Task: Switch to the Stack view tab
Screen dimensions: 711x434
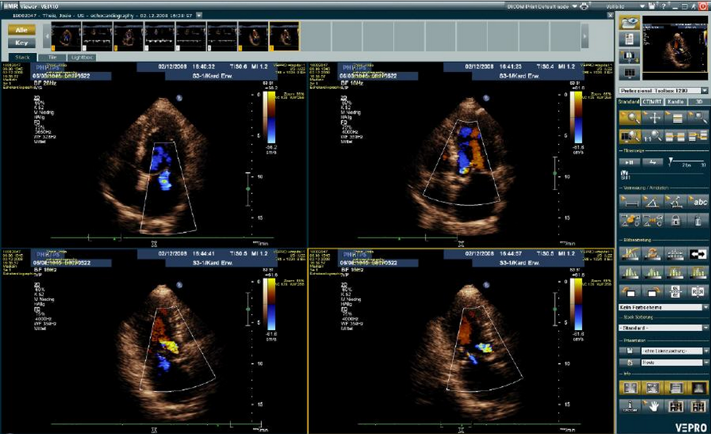Action: click(x=22, y=57)
